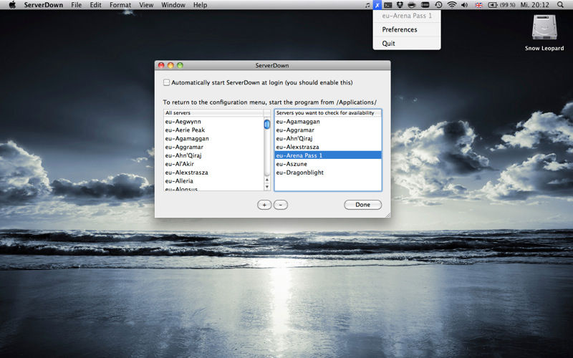Select eu-Aggramar in All servers list

click(213, 147)
